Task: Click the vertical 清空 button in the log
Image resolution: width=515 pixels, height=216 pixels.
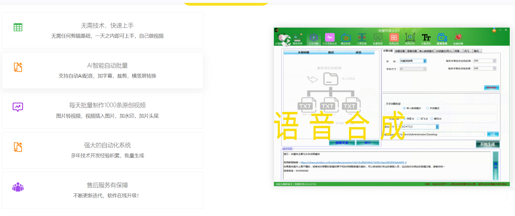Action: point(495,165)
